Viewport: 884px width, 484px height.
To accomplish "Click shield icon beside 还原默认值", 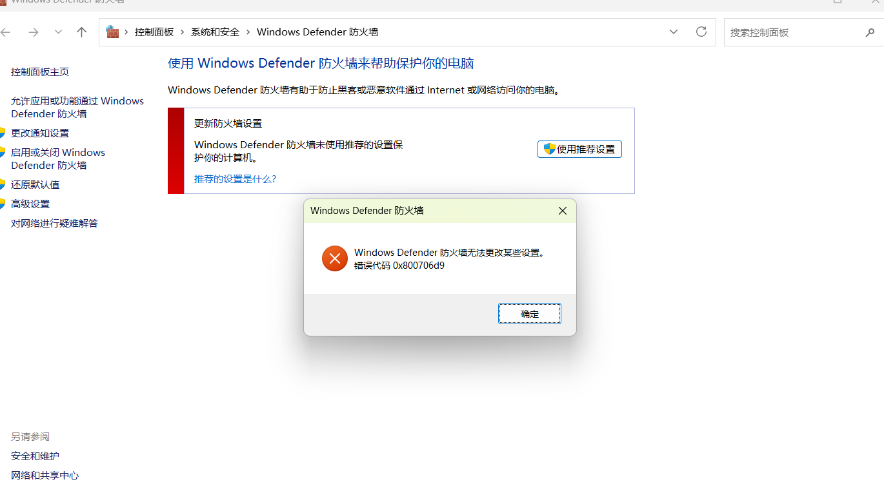I will [x=2, y=184].
